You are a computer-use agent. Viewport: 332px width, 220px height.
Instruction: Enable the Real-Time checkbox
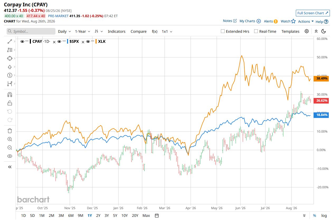pyautogui.click(x=256, y=31)
